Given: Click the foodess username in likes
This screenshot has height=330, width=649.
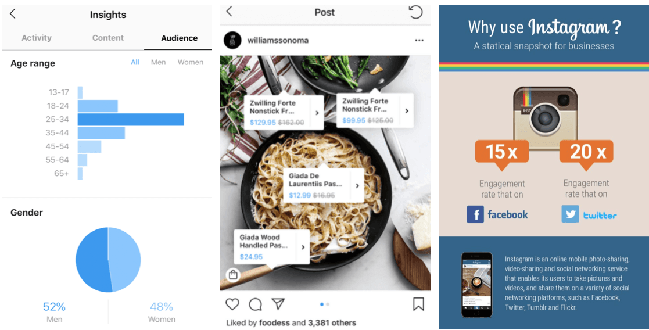Looking at the screenshot, I should (x=273, y=322).
